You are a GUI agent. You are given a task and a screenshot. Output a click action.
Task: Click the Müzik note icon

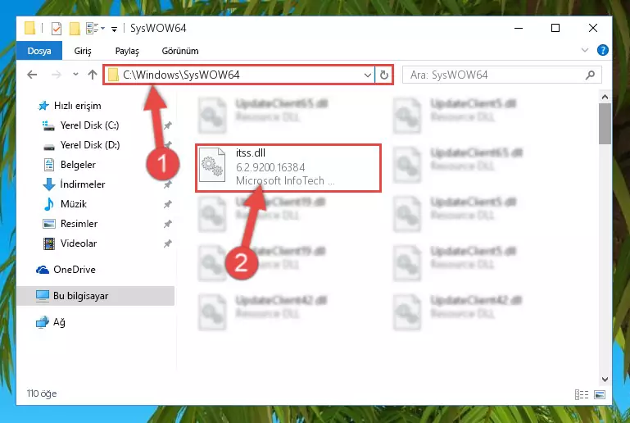(x=48, y=204)
